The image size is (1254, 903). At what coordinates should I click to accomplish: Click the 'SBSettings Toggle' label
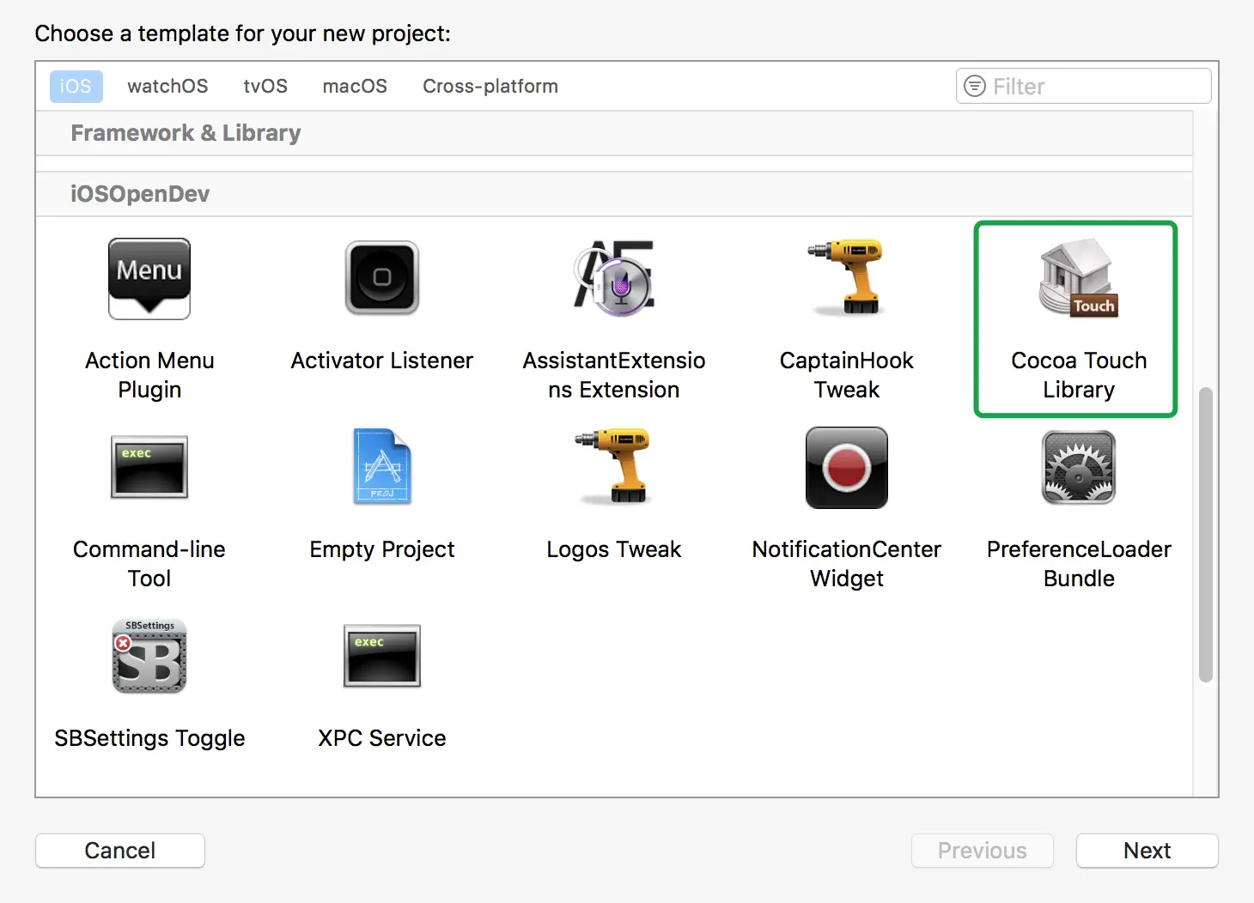click(x=149, y=738)
